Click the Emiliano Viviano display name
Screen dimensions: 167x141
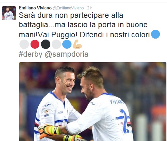35,8
